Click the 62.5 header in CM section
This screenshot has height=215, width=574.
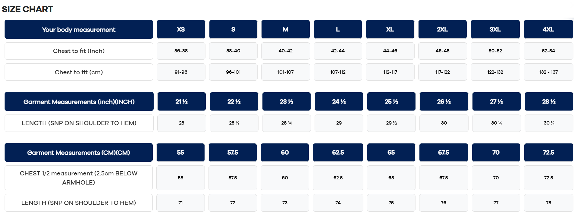pos(338,152)
